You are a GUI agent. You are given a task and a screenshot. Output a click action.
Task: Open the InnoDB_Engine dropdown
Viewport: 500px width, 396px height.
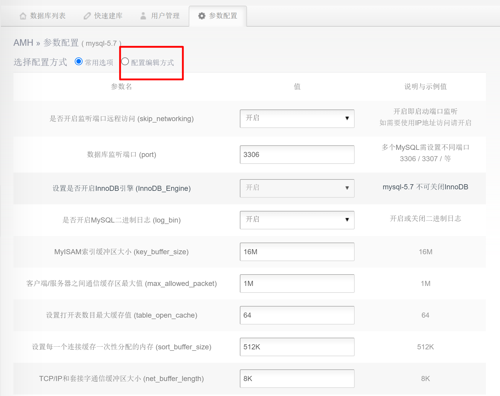pyautogui.click(x=297, y=188)
